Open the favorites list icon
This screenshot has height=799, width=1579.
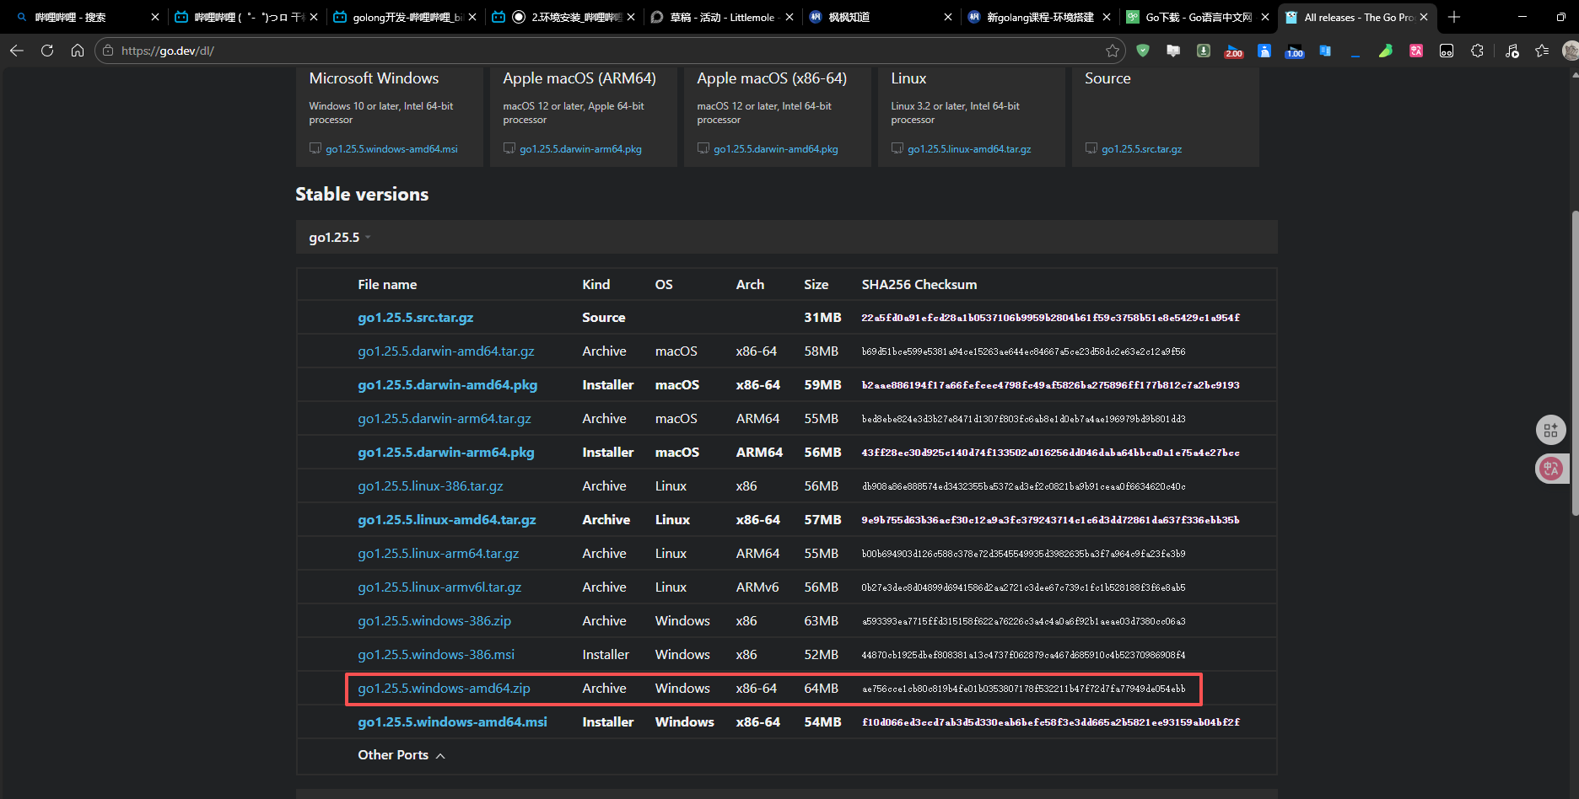tap(1542, 51)
